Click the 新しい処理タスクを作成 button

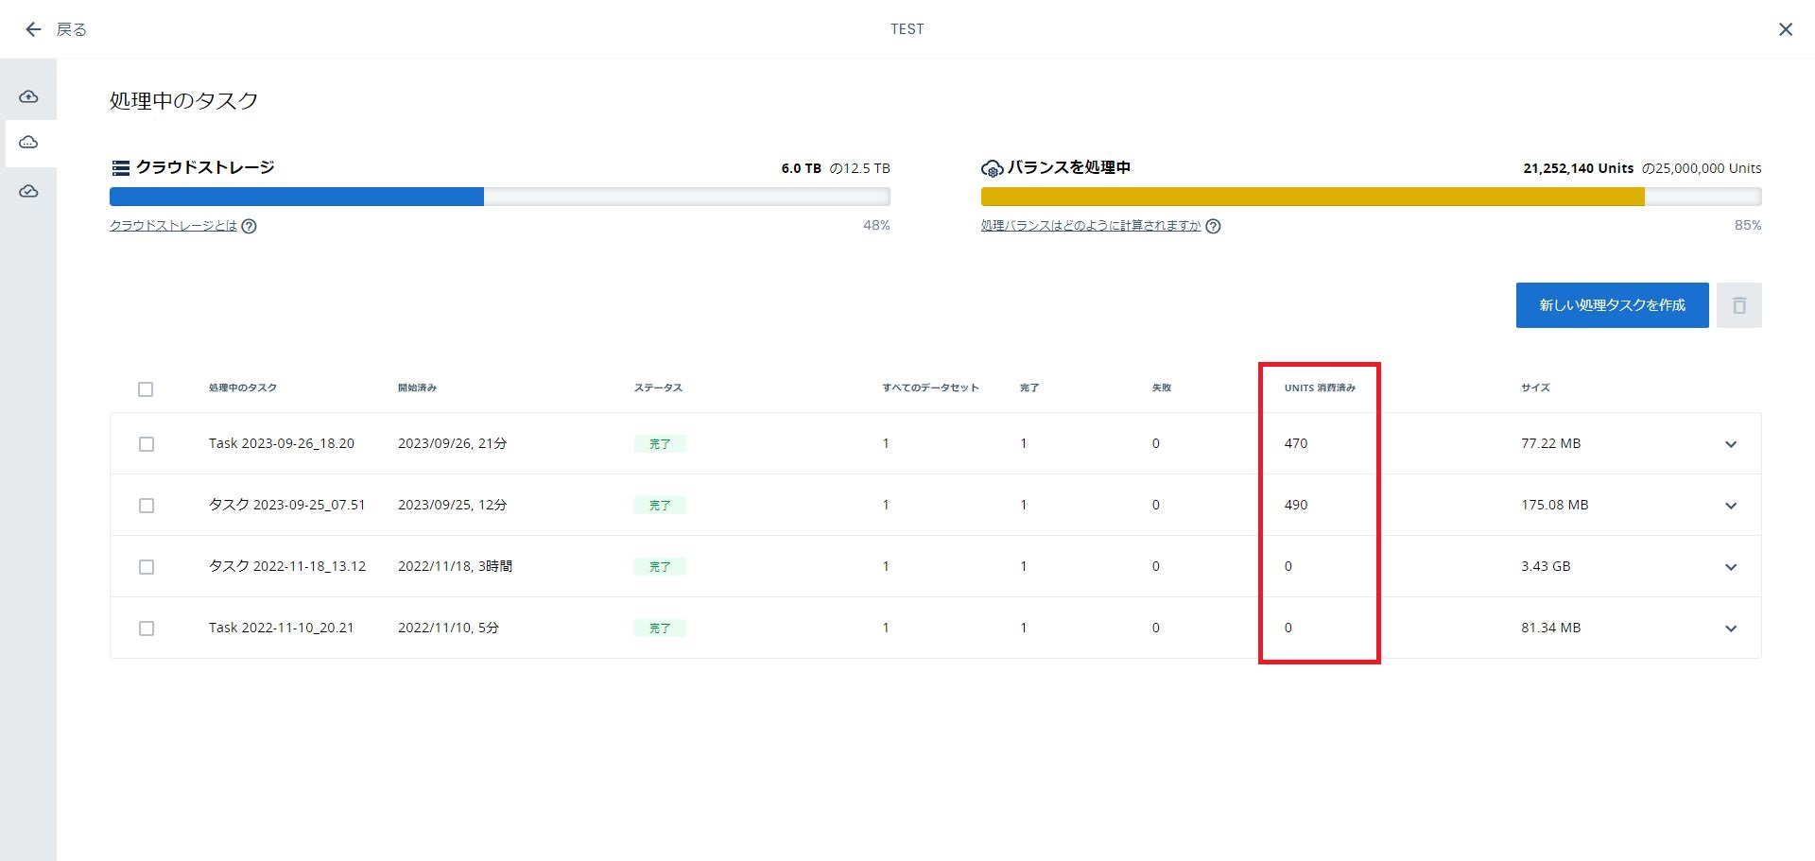tap(1612, 305)
